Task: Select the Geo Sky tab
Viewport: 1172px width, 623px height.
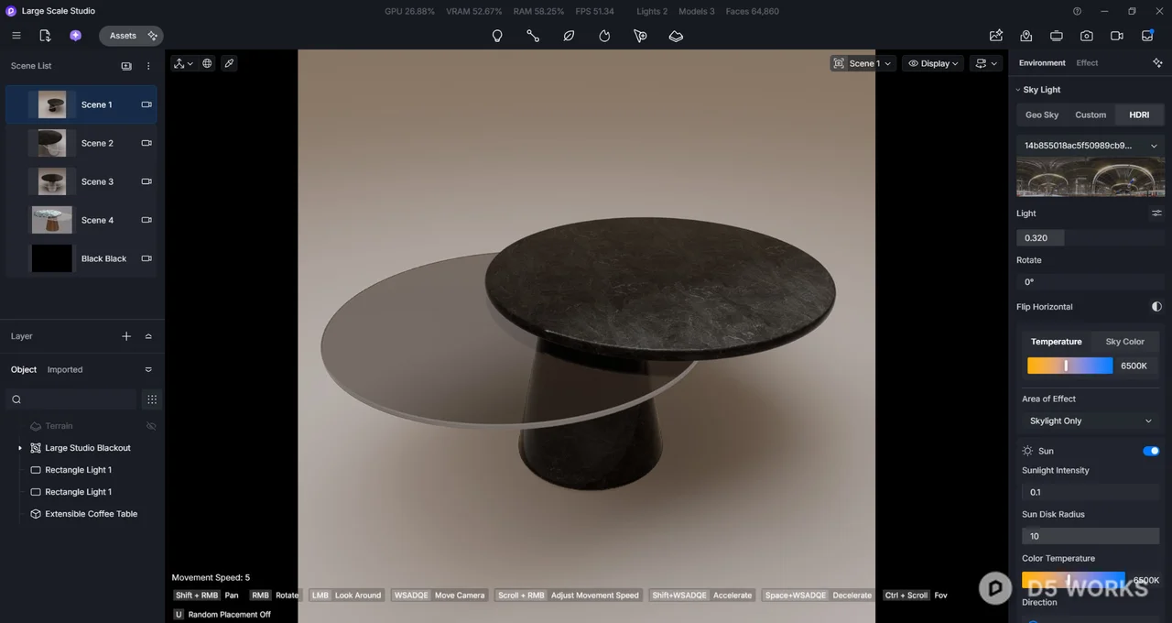Action: (x=1042, y=115)
